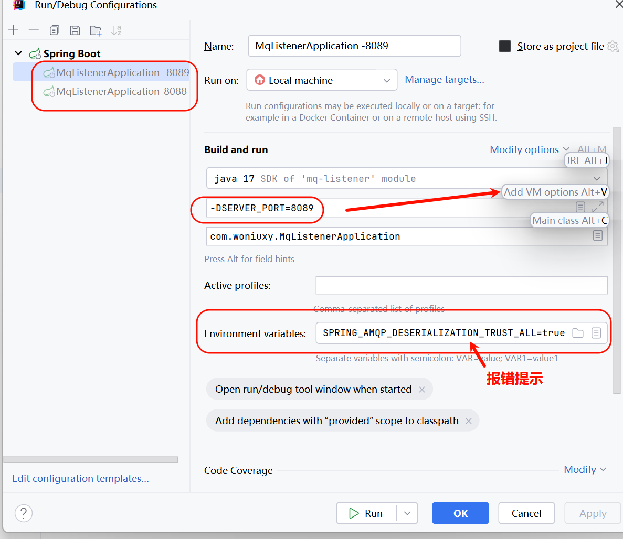Enable Store as project file checkbox

click(x=505, y=46)
